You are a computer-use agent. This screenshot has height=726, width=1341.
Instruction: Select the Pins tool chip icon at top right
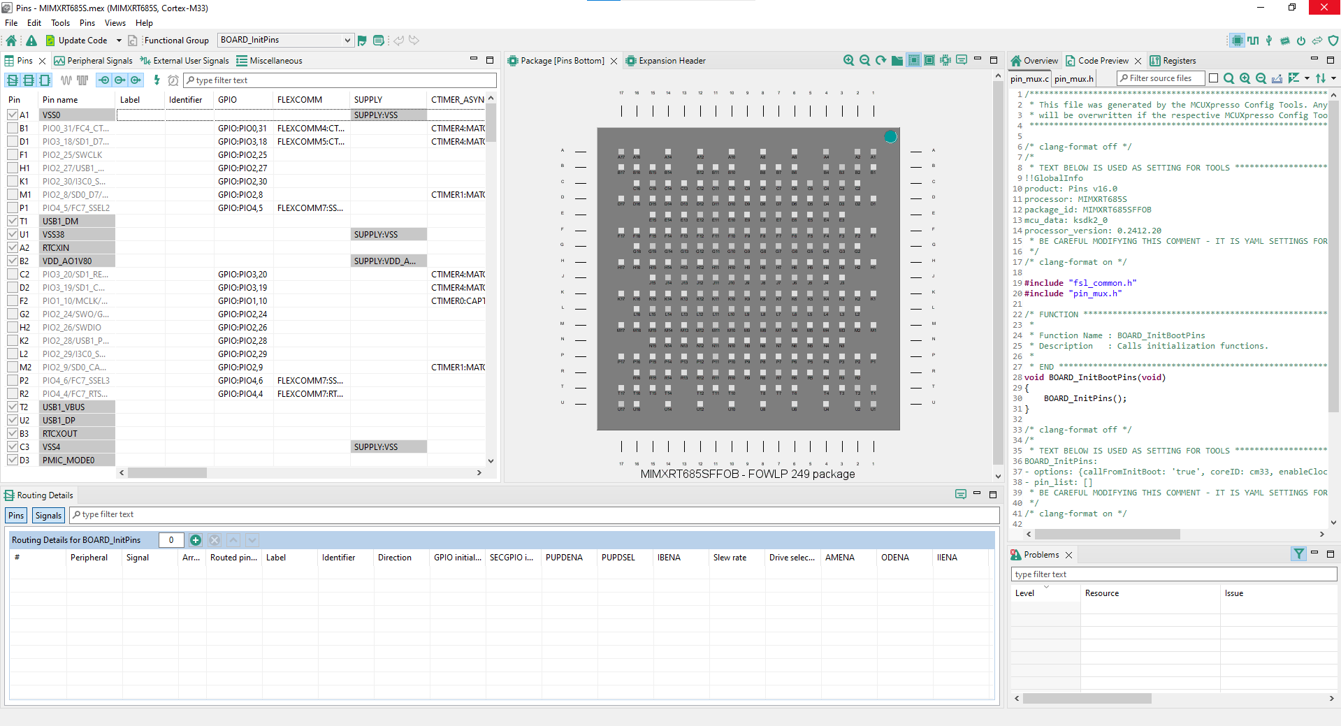[x=1237, y=41]
